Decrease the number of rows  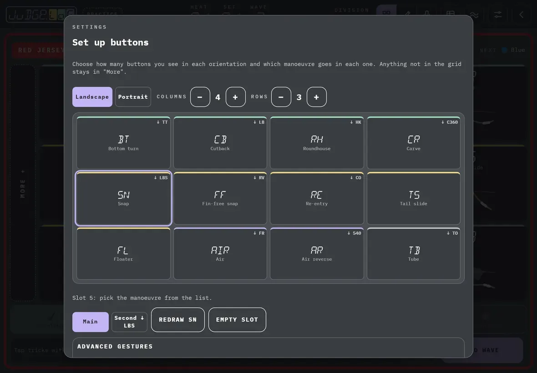281,97
